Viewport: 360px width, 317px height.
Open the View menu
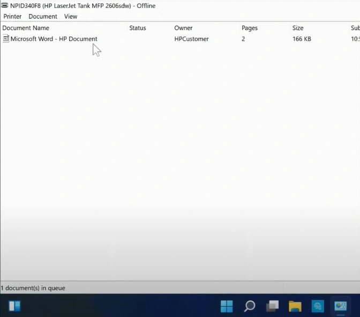[x=71, y=17]
